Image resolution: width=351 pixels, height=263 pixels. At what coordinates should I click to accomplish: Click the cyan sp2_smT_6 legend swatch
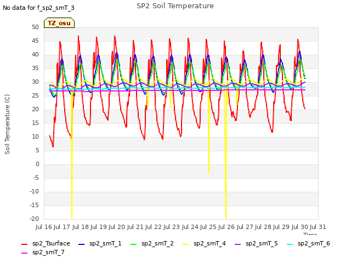click(x=290, y=244)
